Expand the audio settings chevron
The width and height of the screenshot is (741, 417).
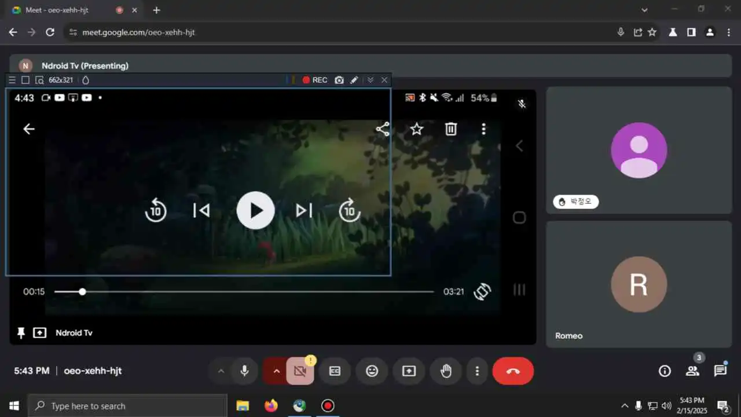point(221,371)
